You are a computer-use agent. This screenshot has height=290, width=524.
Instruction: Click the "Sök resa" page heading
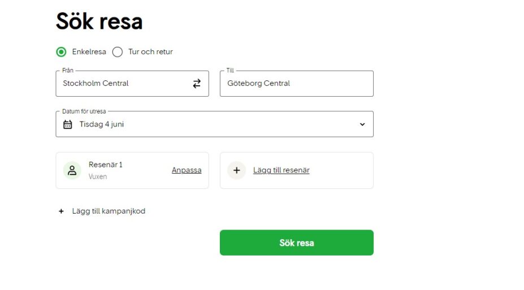(99, 21)
